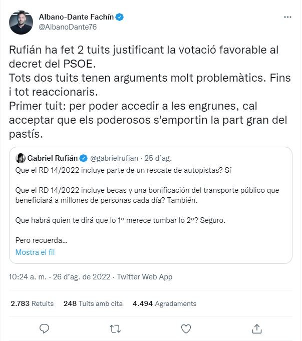Screen dimensions: 302x341
Task: Click the "Twitter Web App" source label
Action: [x=144, y=277]
